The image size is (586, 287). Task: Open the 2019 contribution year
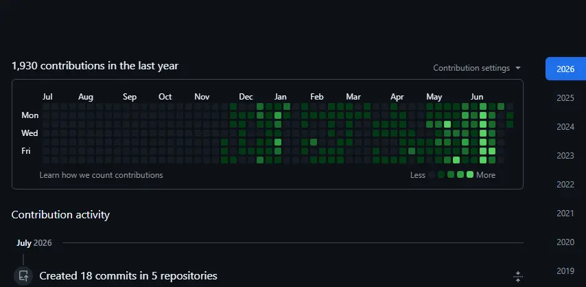pyautogui.click(x=565, y=271)
